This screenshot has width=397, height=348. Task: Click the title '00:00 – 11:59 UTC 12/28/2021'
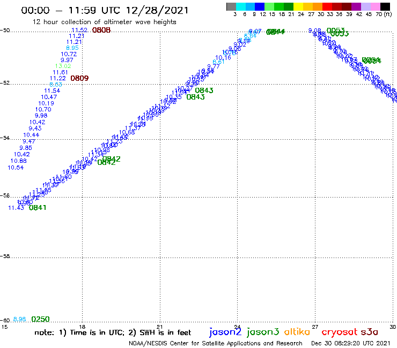pyautogui.click(x=105, y=10)
